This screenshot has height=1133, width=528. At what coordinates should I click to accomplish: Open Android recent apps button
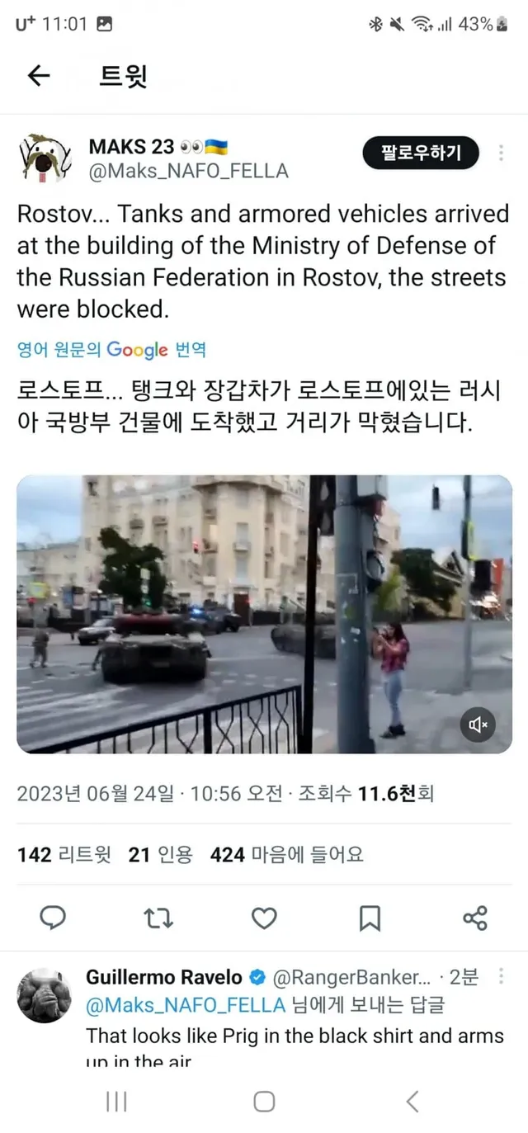click(x=116, y=1101)
